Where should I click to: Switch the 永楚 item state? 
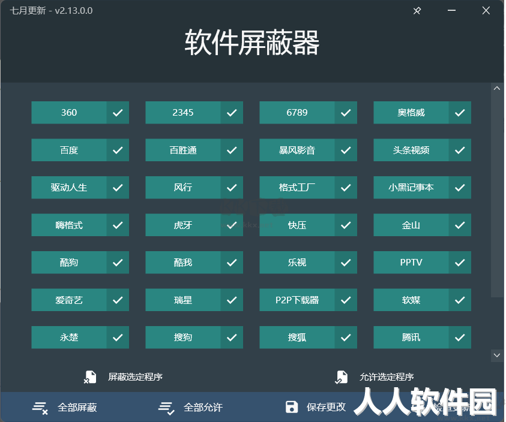[x=80, y=337]
